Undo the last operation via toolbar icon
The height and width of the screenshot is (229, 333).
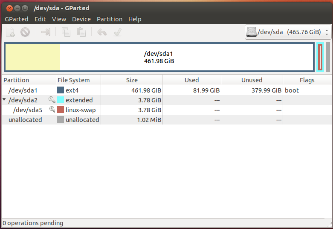(x=101, y=32)
